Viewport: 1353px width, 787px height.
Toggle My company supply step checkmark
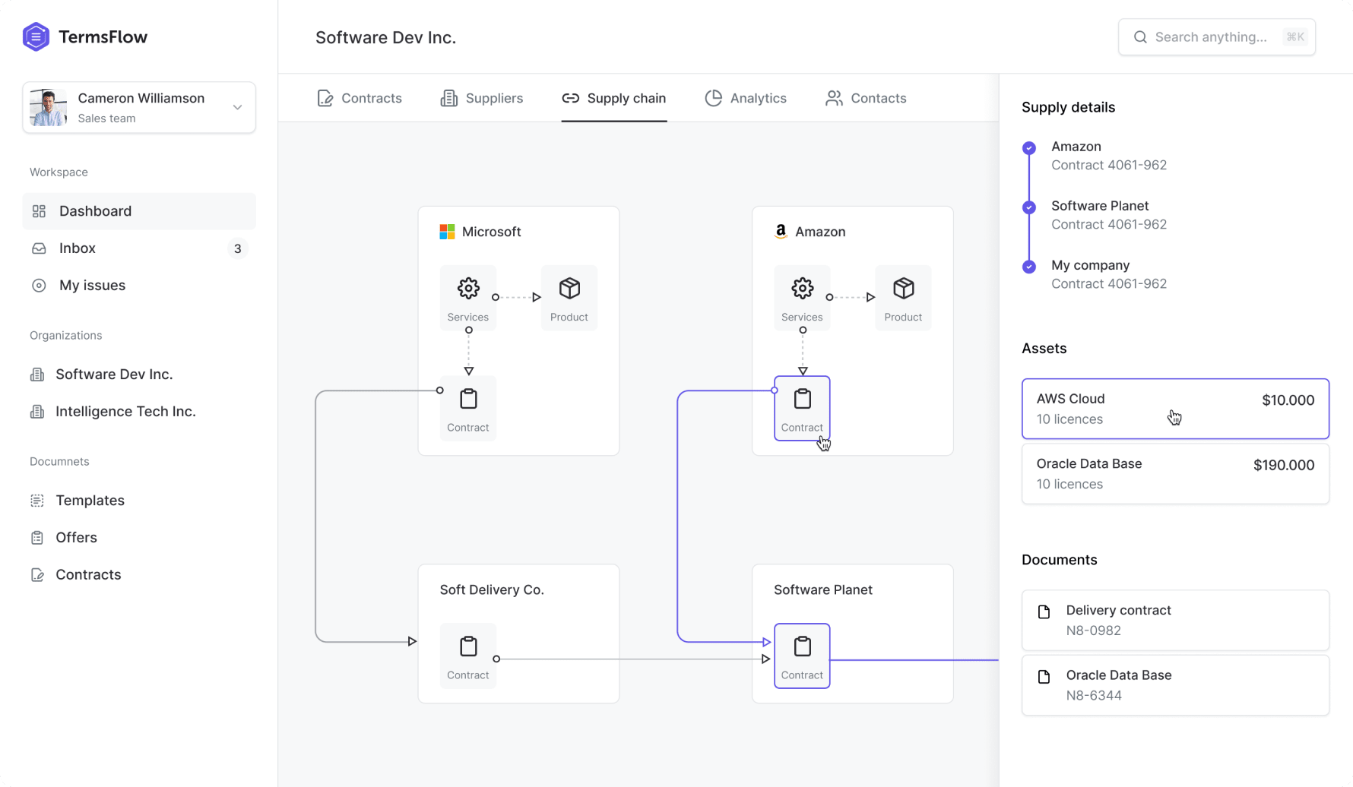pyautogui.click(x=1029, y=267)
